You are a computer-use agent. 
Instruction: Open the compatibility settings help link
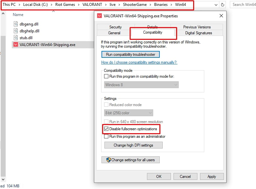pyautogui.click(x=139, y=62)
